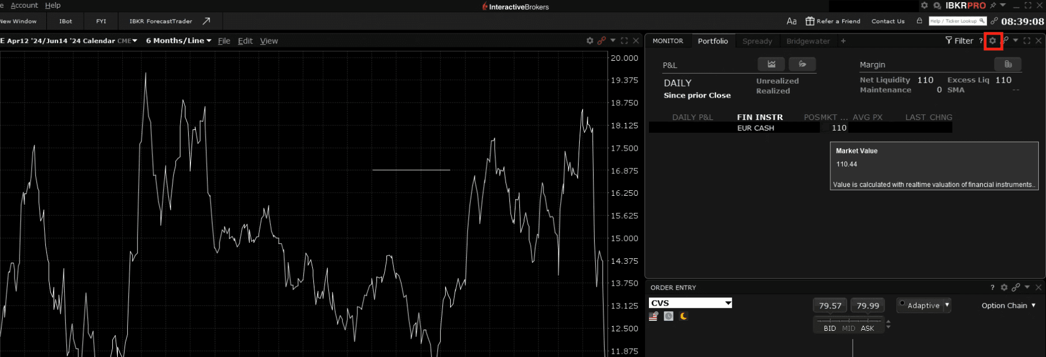Open P&L performance chart button
The image size is (1046, 357).
click(x=771, y=64)
